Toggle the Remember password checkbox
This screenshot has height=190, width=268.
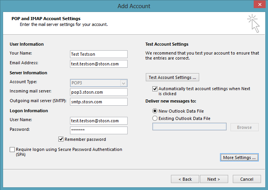[61, 139]
